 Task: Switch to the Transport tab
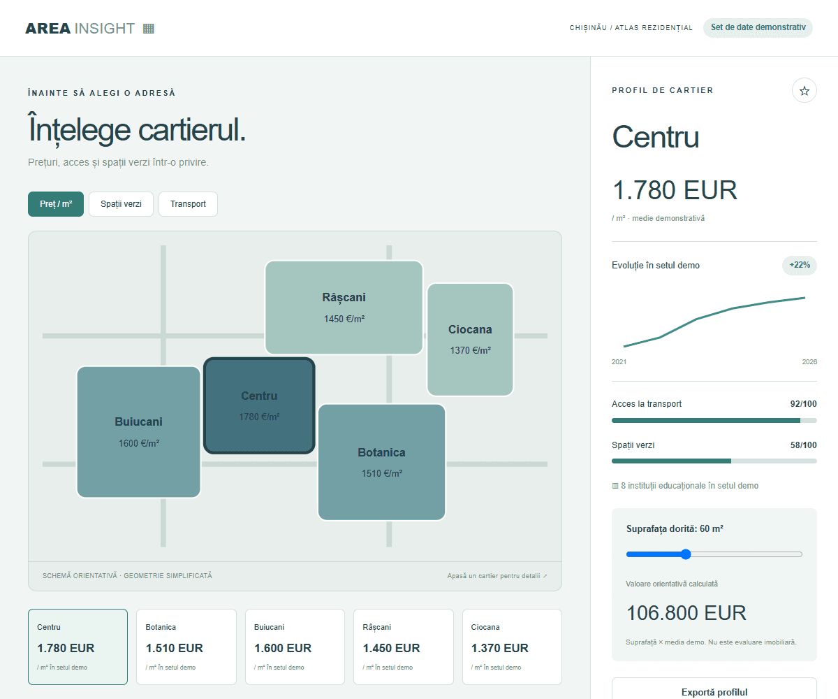(188, 204)
